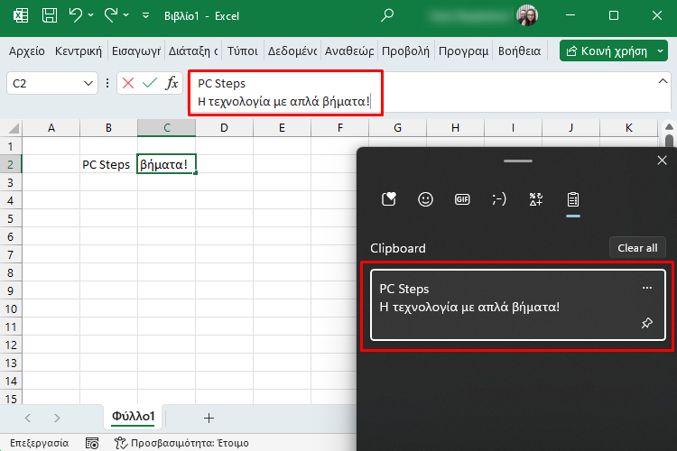677x451 pixels.
Task: Select column B header
Action: click(109, 128)
